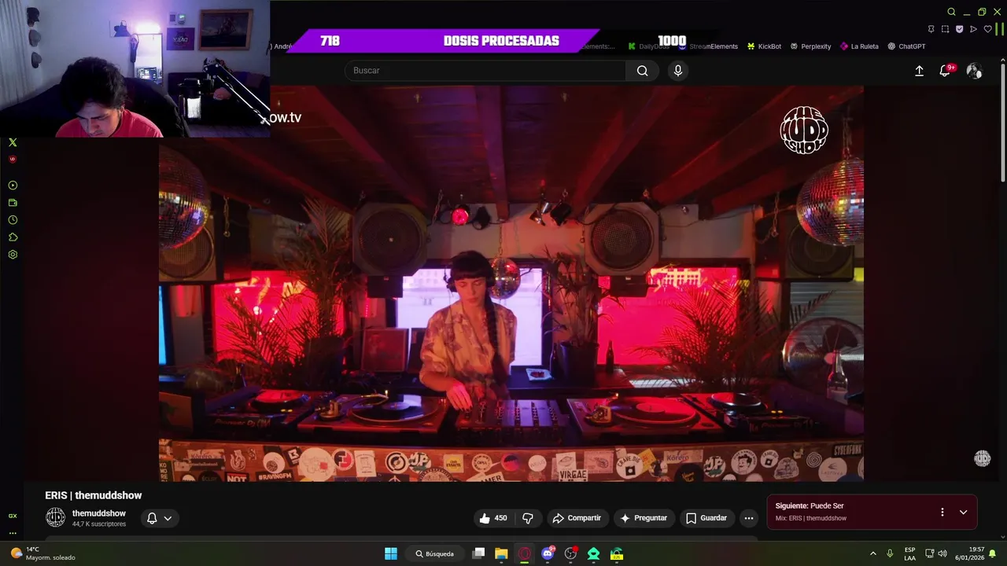Screen dimensions: 1007x566
Task: Click the Guardar save button
Action: pos(706,518)
